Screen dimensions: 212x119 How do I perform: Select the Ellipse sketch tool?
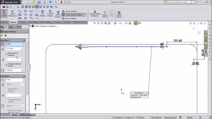[x=31, y=15]
